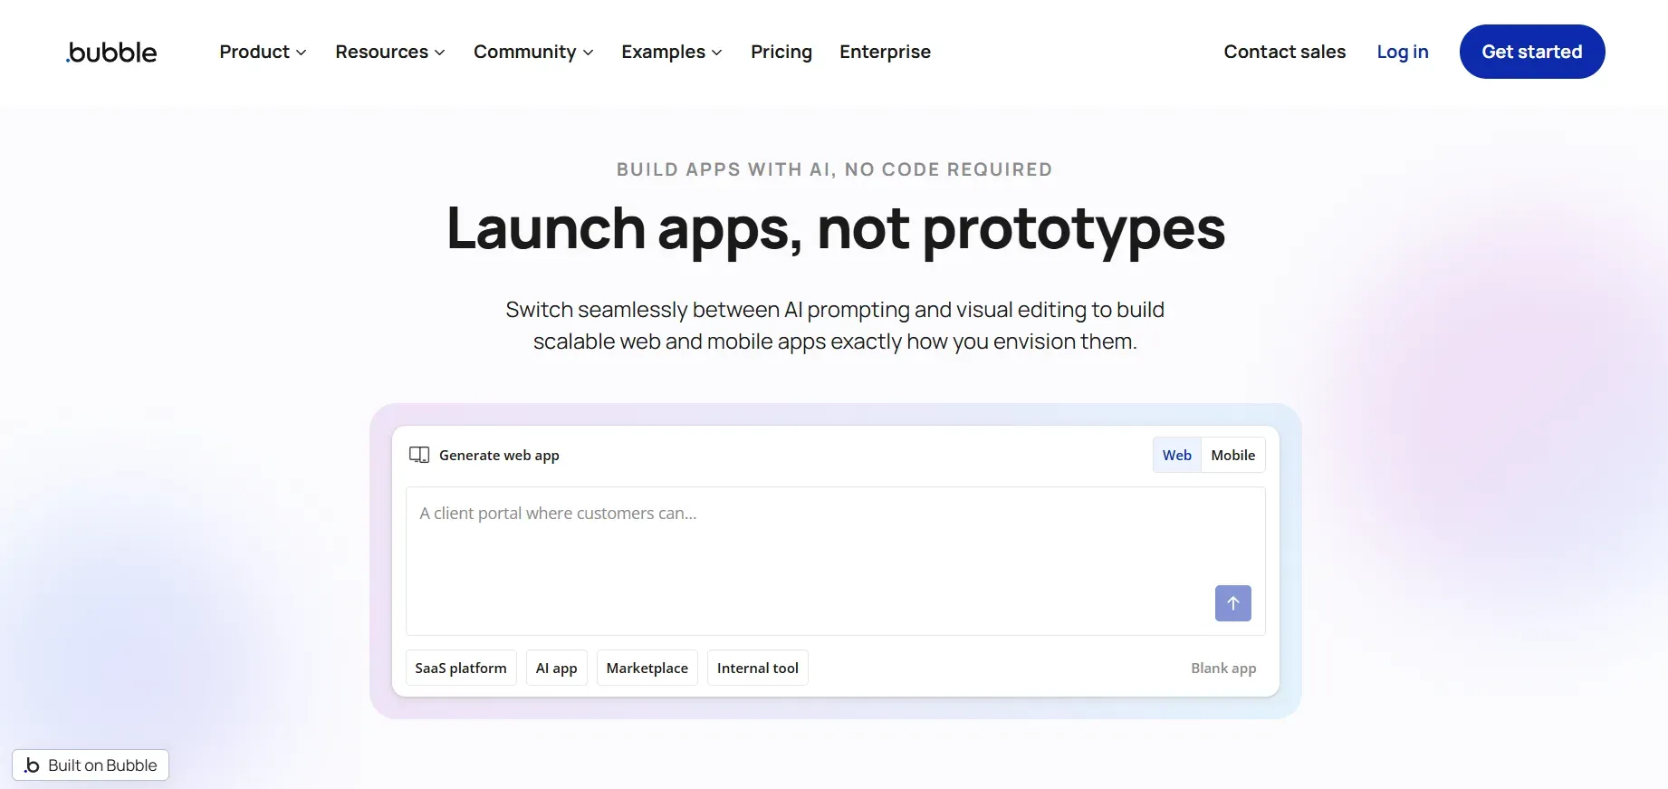This screenshot has width=1668, height=789.
Task: Switch to the Mobile tab
Action: pos(1232,455)
